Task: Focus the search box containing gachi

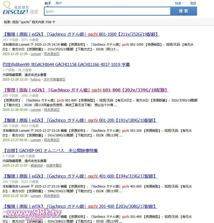Action: click(107, 11)
